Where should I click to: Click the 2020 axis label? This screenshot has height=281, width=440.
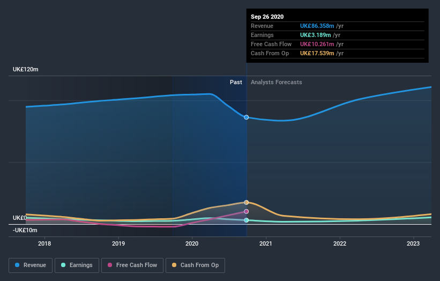point(192,243)
